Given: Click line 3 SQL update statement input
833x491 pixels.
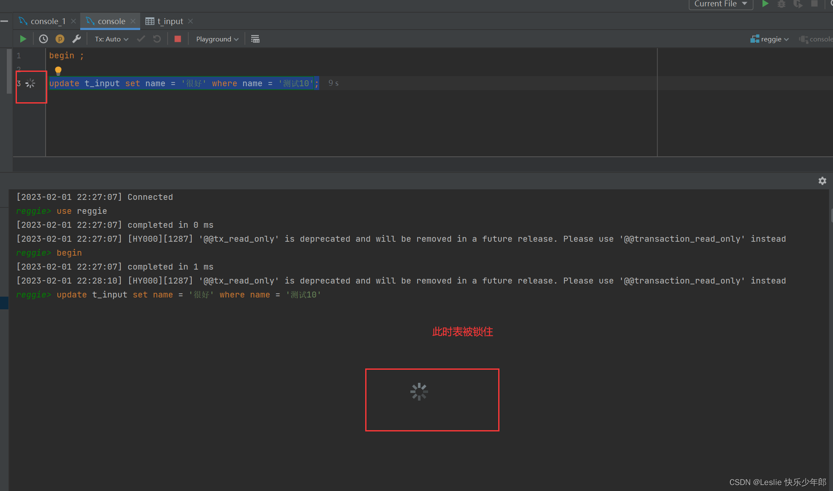Looking at the screenshot, I should 183,83.
